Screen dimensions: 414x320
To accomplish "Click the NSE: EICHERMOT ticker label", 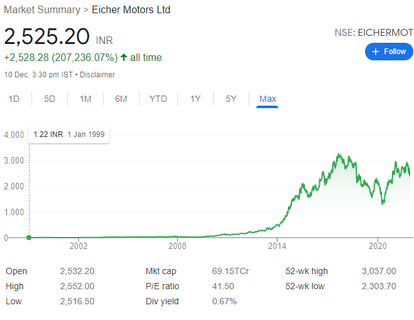I will [x=373, y=32].
